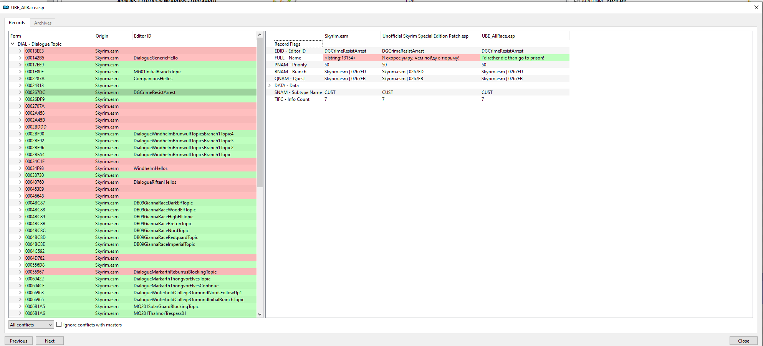This screenshot has width=763, height=346.
Task: Expand the CompanionsHellos record row
Action: click(20, 79)
